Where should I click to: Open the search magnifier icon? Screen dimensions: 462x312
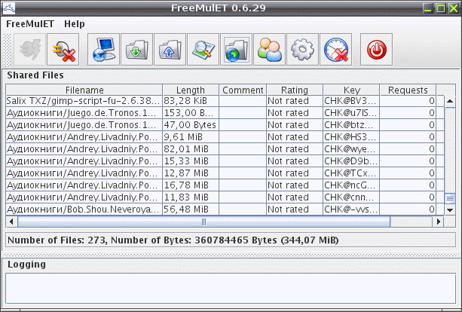tap(203, 50)
